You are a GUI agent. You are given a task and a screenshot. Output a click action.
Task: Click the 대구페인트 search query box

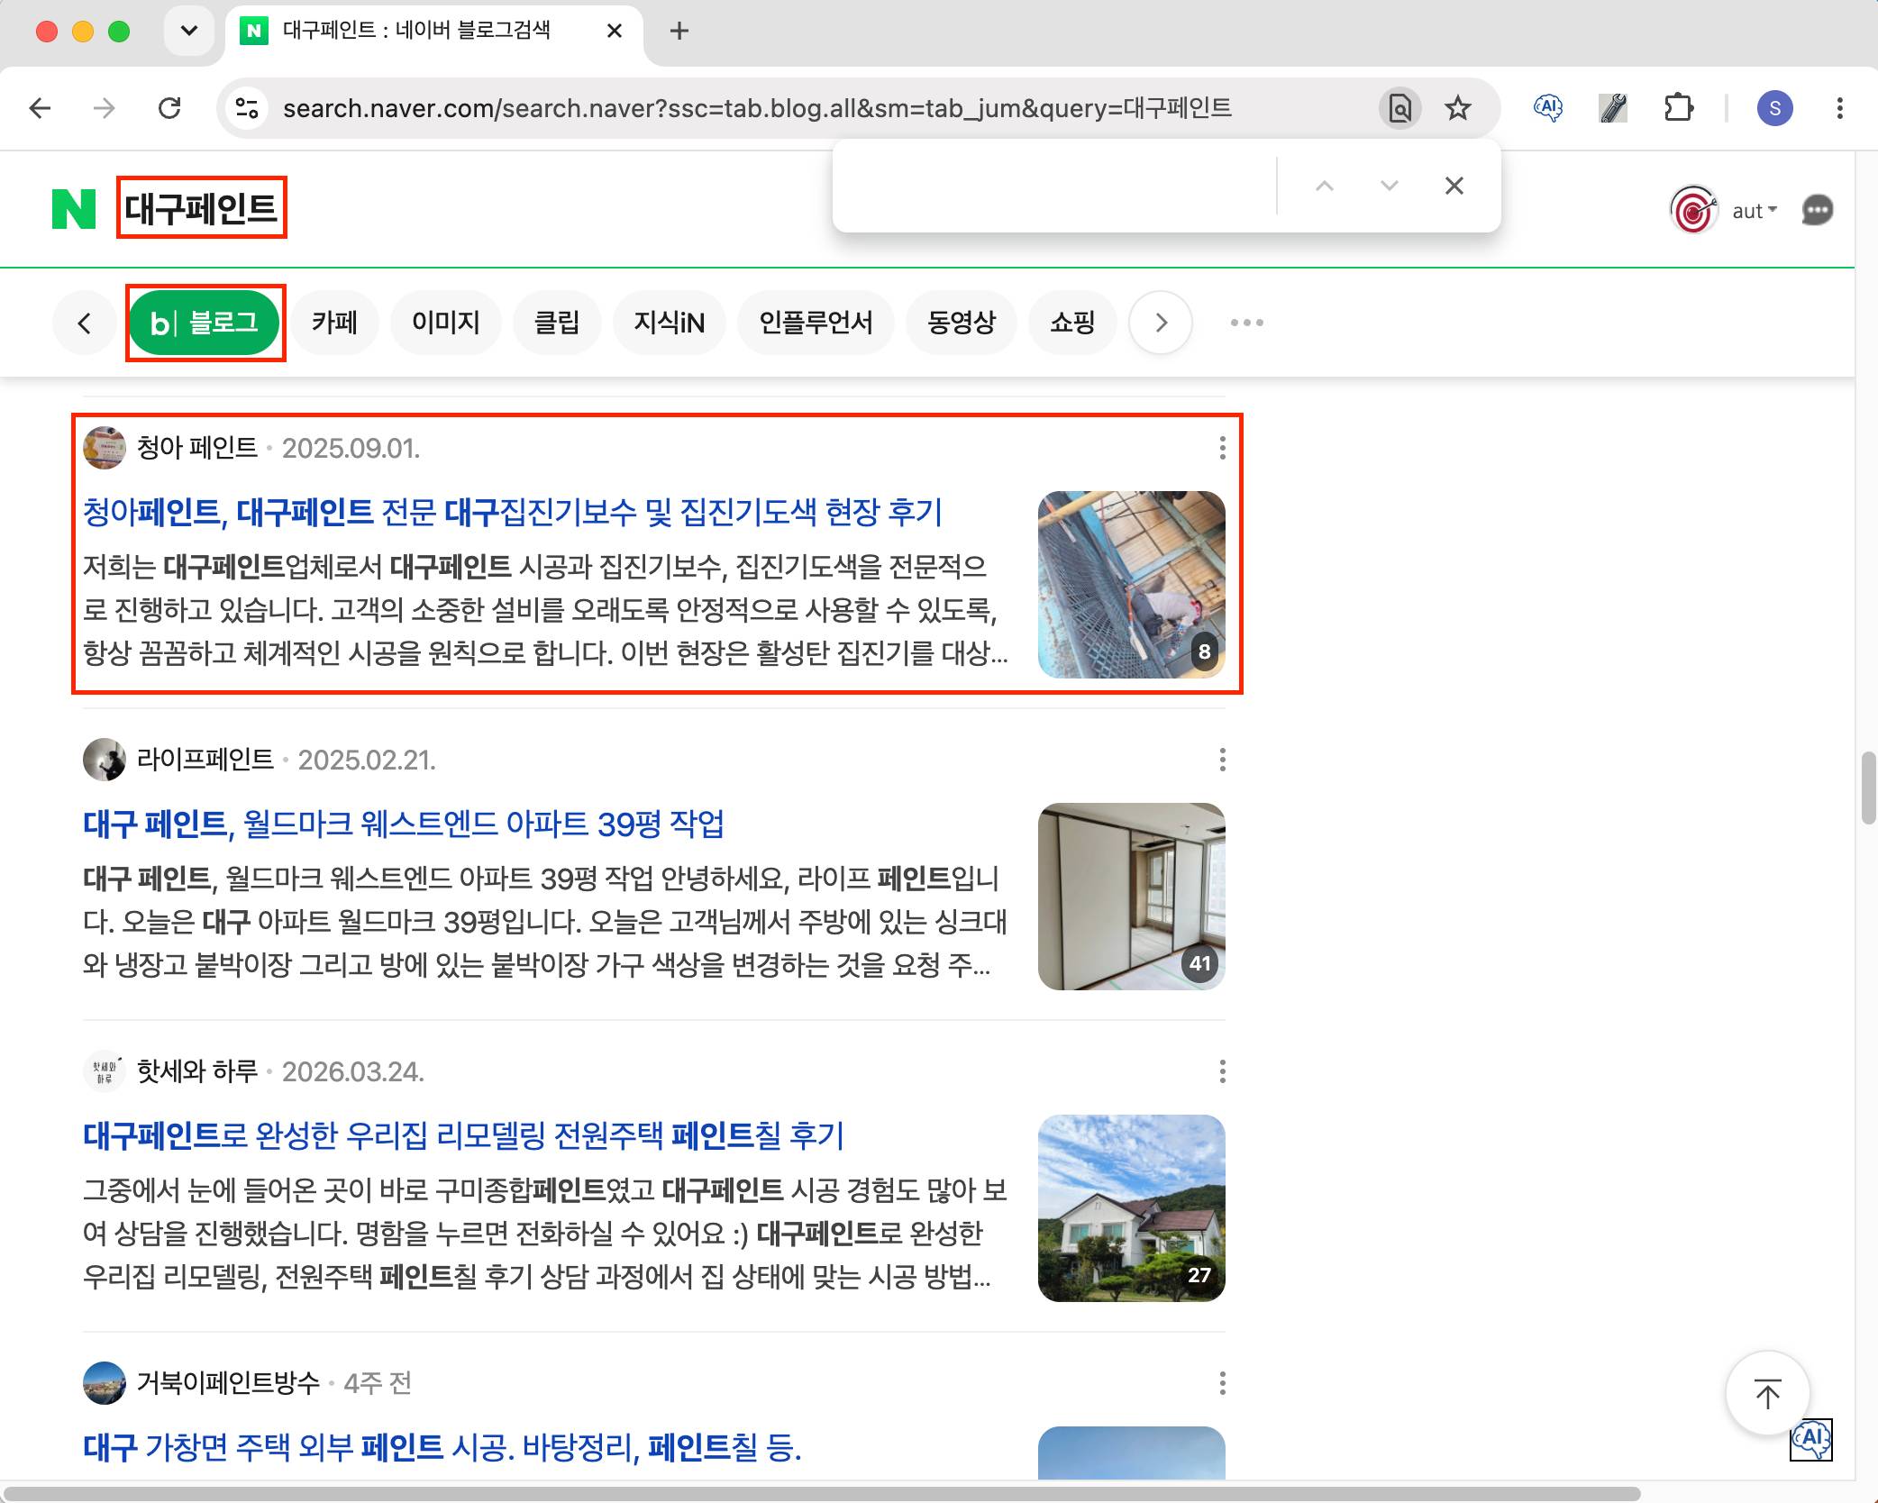(201, 208)
